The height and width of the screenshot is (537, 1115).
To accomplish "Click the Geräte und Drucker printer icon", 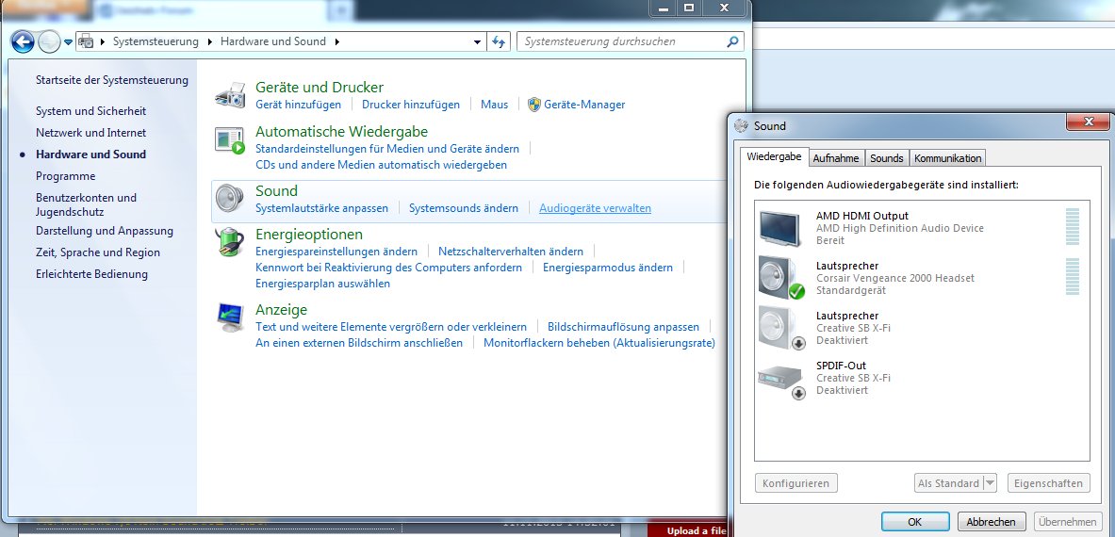I will point(230,96).
